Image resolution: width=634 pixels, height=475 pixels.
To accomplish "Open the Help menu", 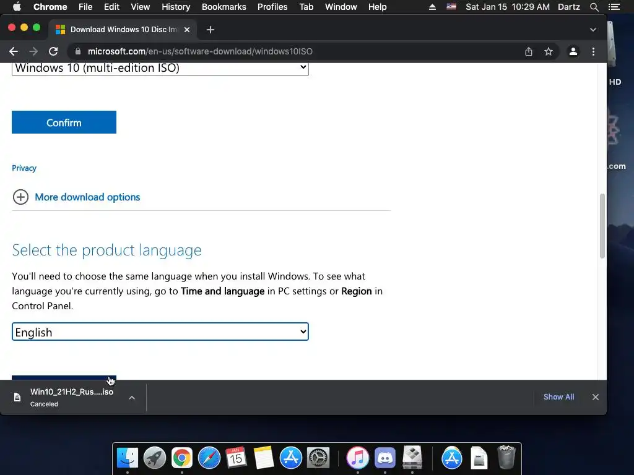I will (377, 7).
